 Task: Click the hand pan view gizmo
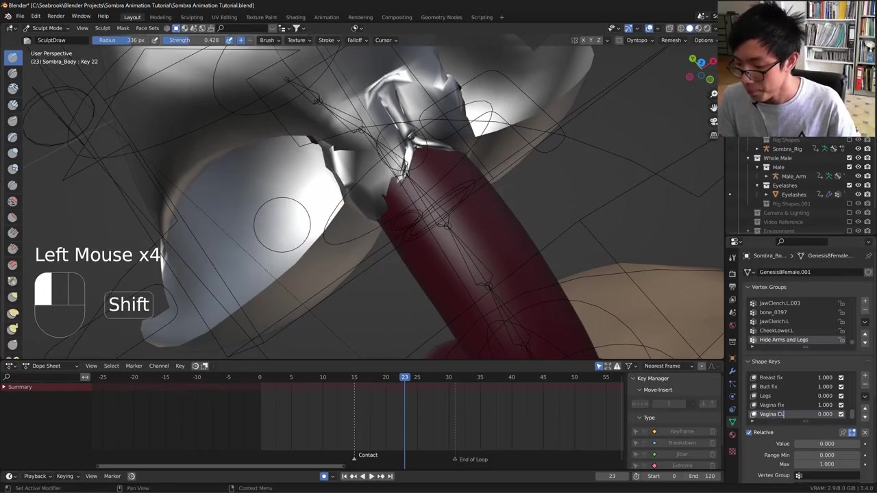pyautogui.click(x=713, y=108)
